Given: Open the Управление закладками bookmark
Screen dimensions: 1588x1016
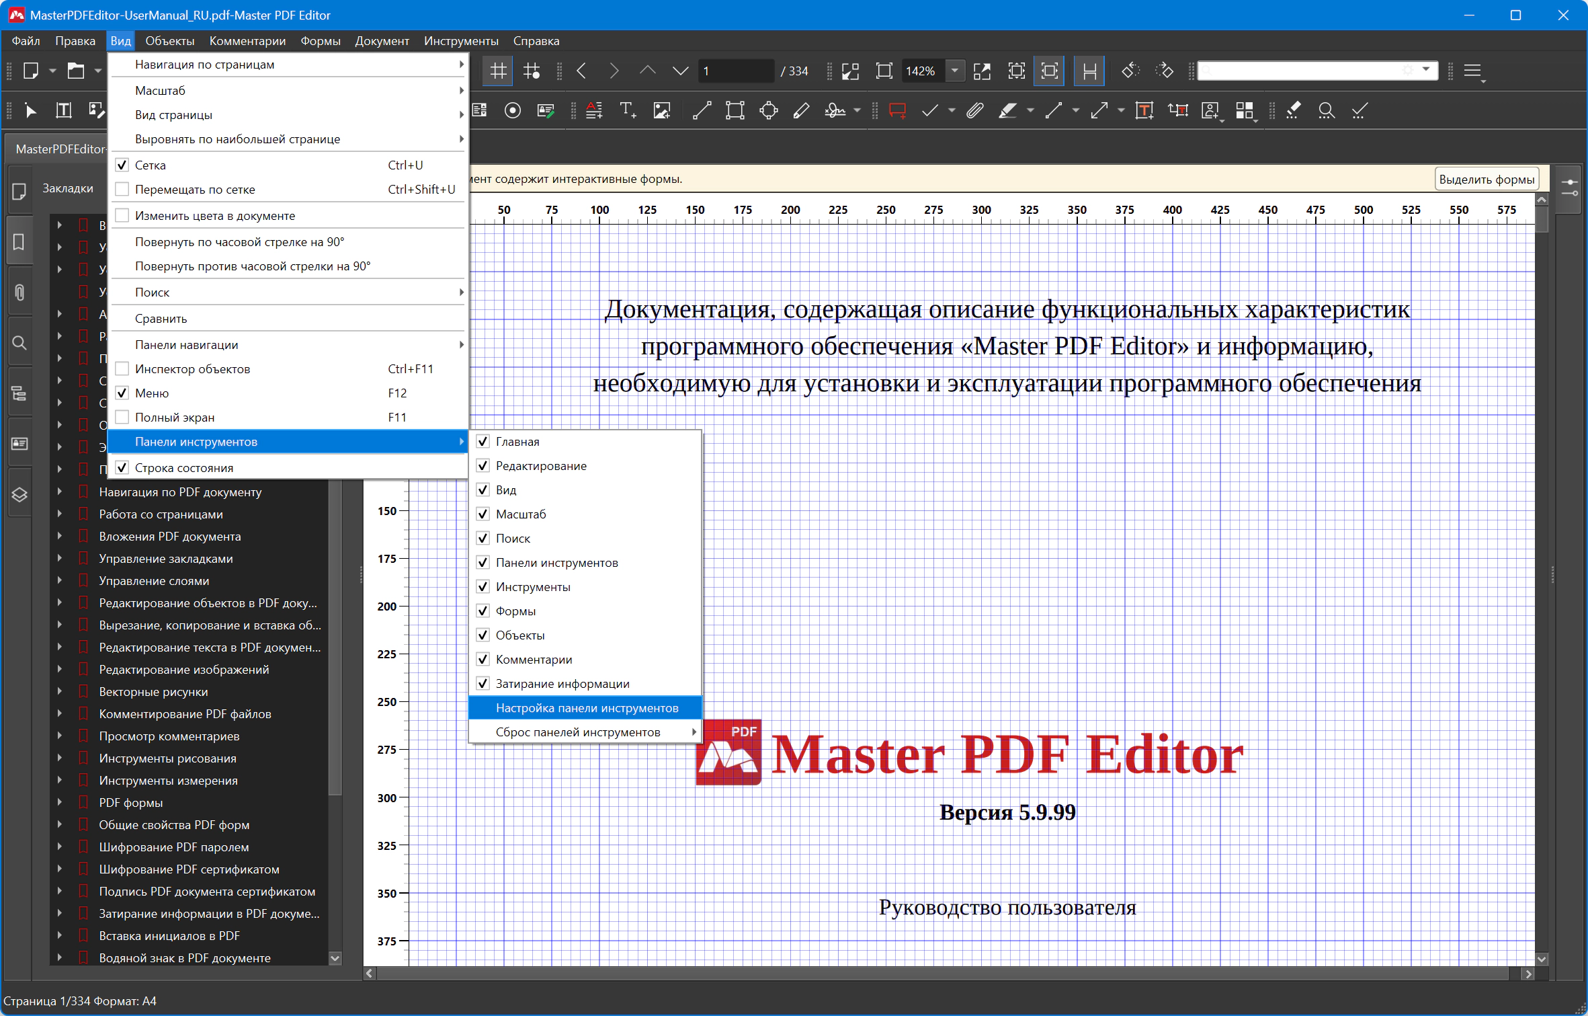Looking at the screenshot, I should pos(166,558).
